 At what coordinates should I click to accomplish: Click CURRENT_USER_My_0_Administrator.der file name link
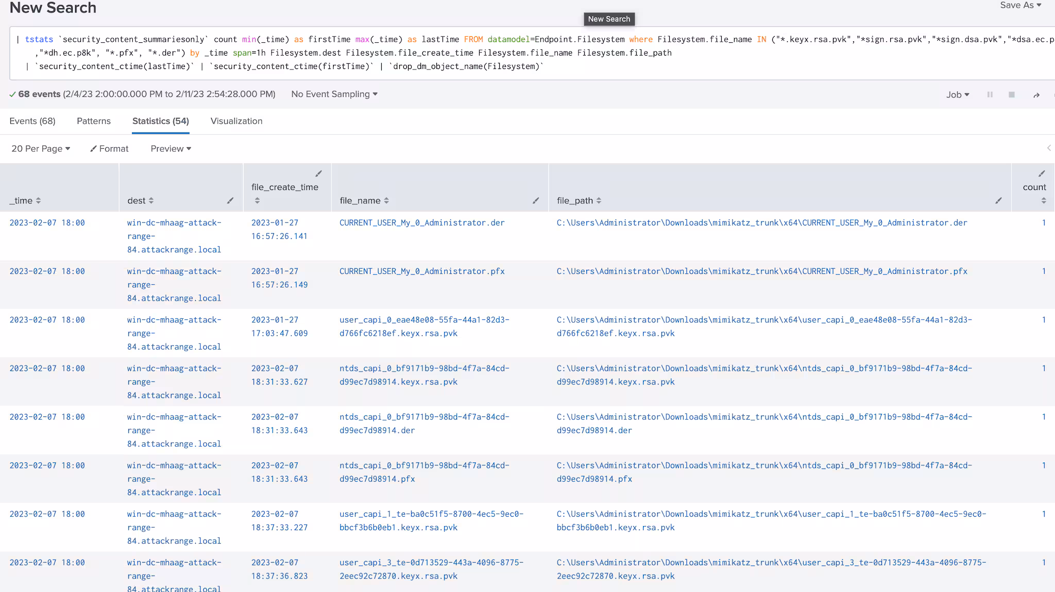tap(421, 223)
